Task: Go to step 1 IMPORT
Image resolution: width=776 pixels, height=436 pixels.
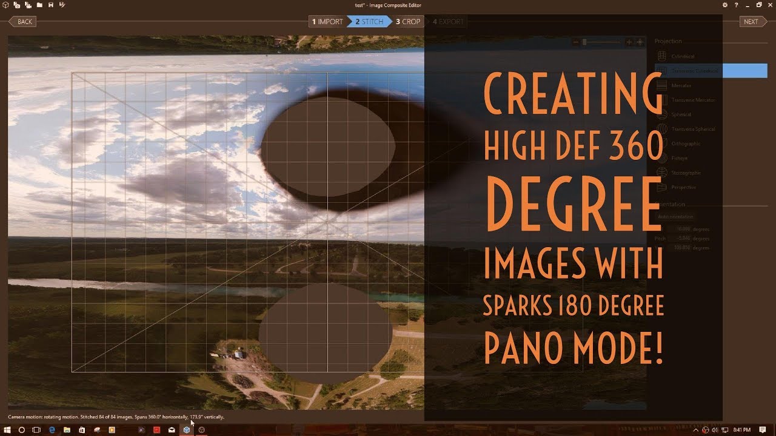Action: (x=327, y=22)
